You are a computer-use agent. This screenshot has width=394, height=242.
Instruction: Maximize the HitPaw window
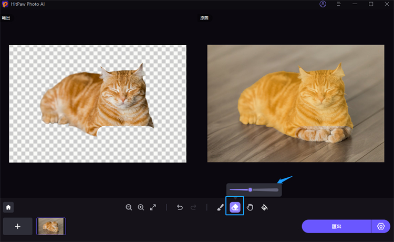click(371, 4)
